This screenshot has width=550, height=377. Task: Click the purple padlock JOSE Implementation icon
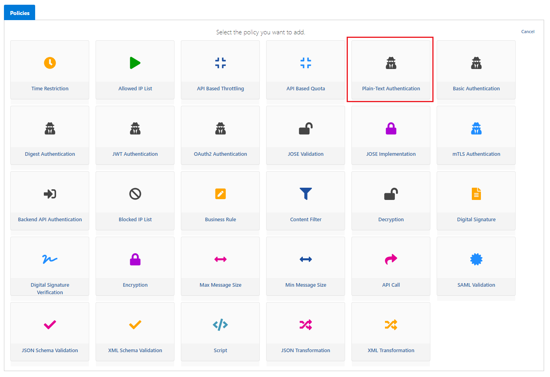[x=391, y=128]
